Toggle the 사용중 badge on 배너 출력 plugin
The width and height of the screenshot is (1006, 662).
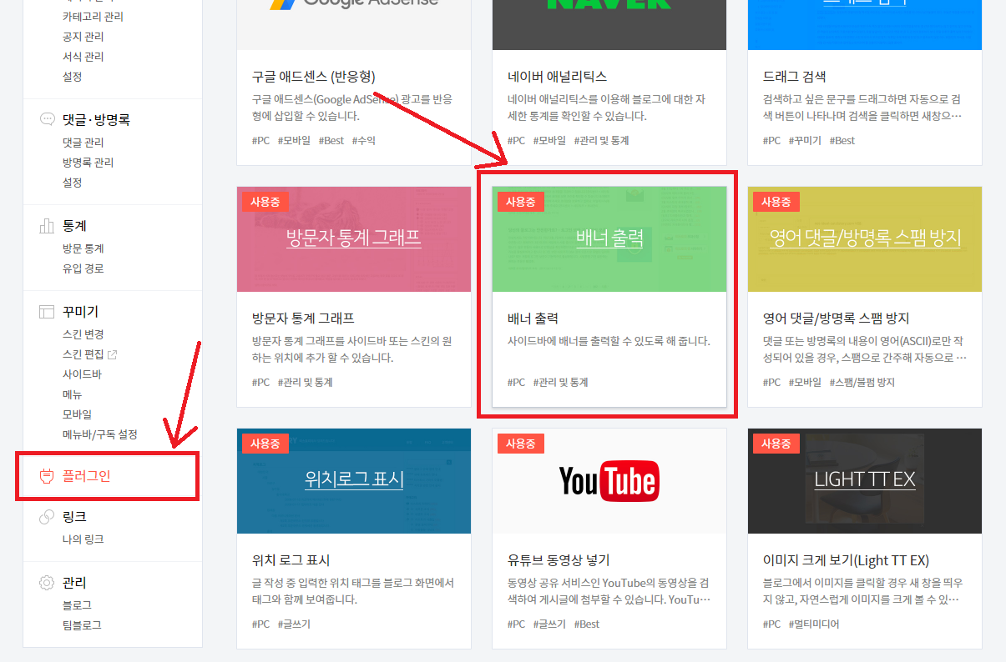point(520,201)
